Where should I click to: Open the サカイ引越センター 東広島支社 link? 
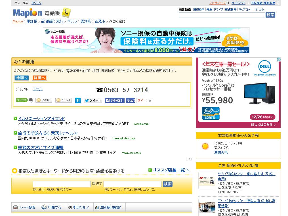[x=247, y=176]
